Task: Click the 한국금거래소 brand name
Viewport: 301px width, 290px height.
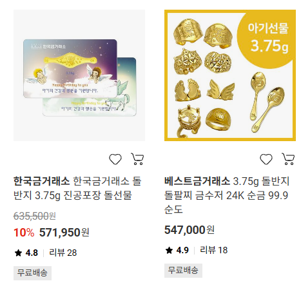Action: tap(41, 181)
